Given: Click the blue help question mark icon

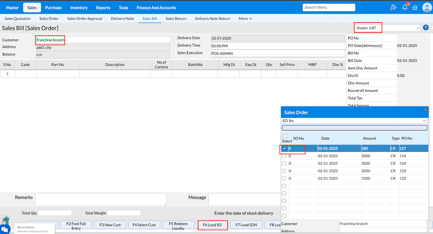Looking at the screenshot, I should tap(426, 28).
